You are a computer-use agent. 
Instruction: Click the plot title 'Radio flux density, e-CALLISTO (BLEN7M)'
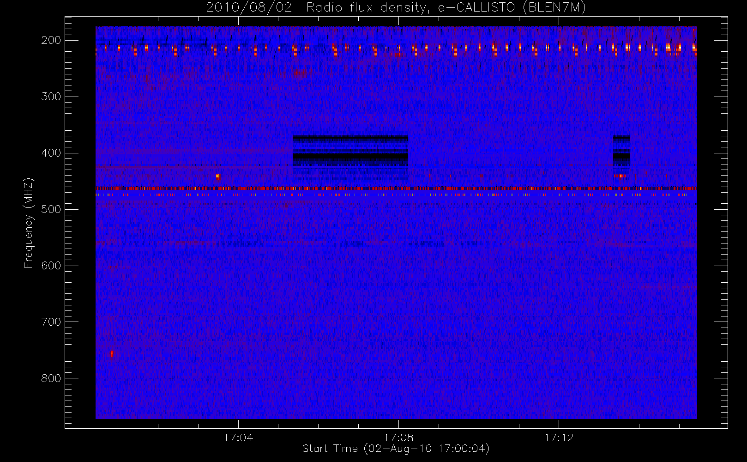pos(446,8)
